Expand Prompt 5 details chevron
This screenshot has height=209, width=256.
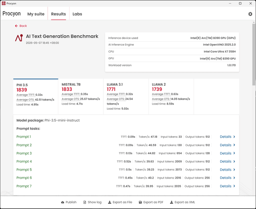[x=234, y=170]
